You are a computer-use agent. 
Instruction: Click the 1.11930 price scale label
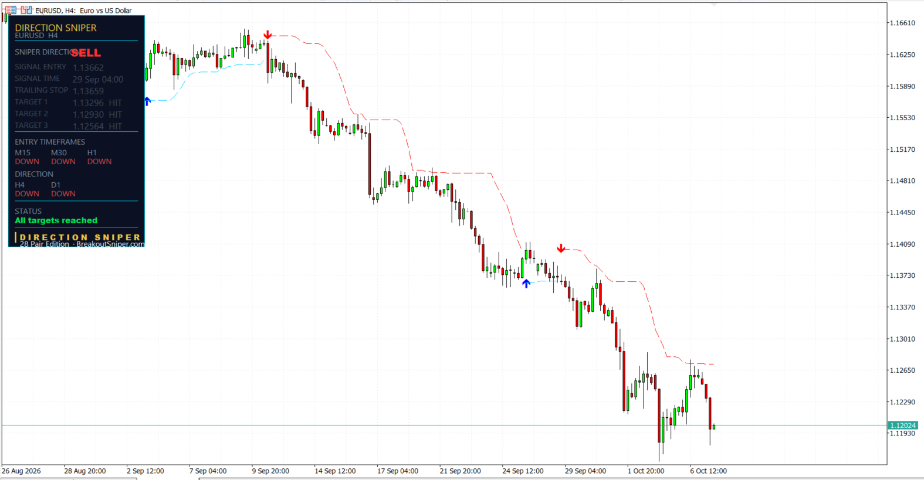click(x=902, y=434)
